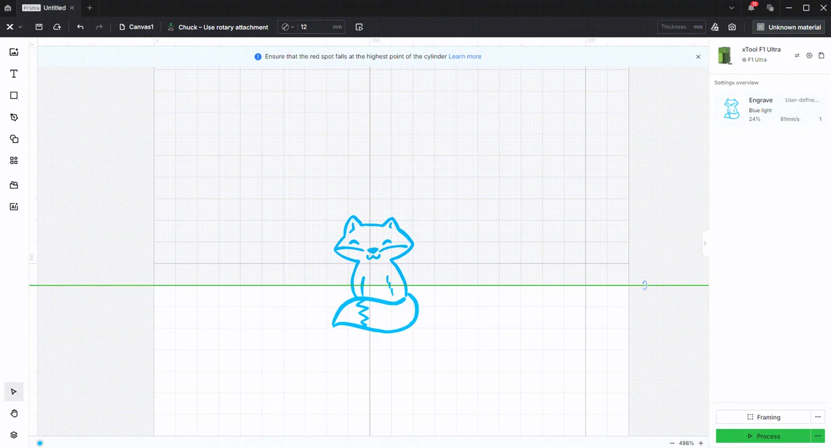Undo the last action
The height and width of the screenshot is (448, 831).
click(x=80, y=27)
